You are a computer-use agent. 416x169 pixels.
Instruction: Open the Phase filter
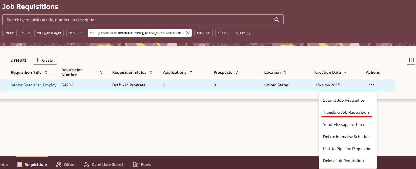pyautogui.click(x=9, y=33)
